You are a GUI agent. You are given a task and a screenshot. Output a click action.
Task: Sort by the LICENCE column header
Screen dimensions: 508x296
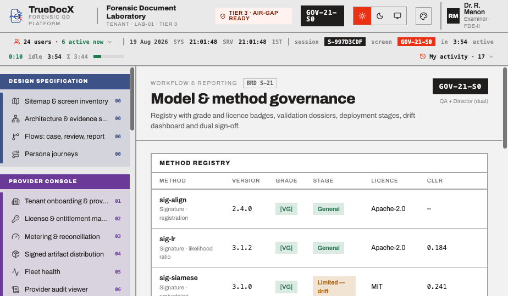(384, 181)
